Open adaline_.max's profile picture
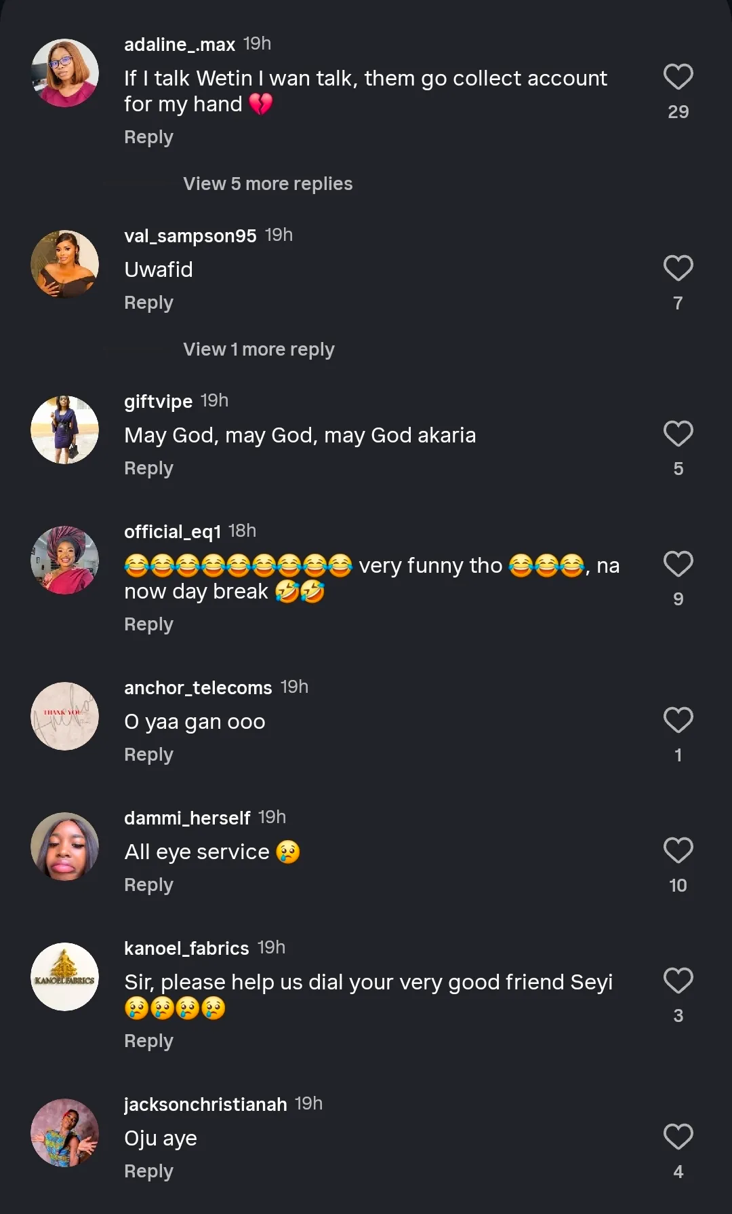Image resolution: width=732 pixels, height=1214 pixels. pyautogui.click(x=65, y=73)
